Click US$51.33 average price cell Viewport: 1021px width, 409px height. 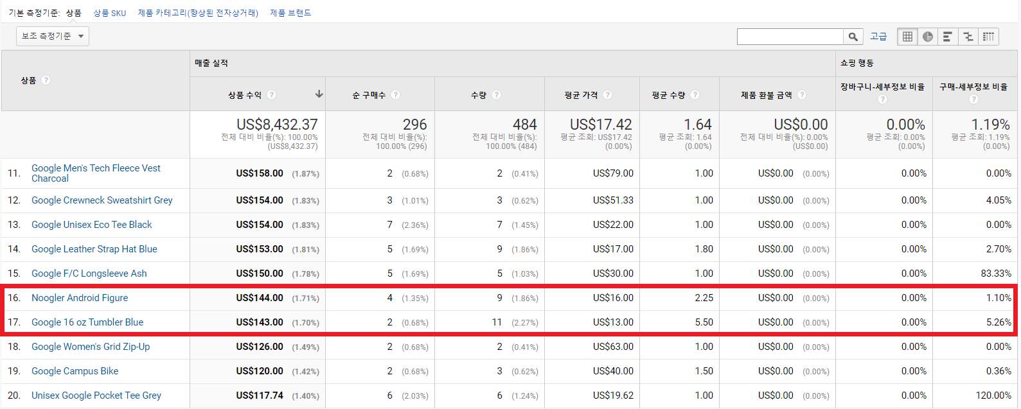(613, 200)
